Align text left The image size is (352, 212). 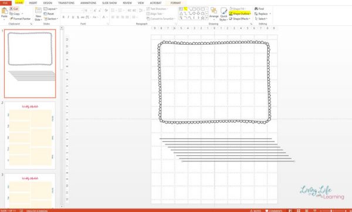[113, 17]
